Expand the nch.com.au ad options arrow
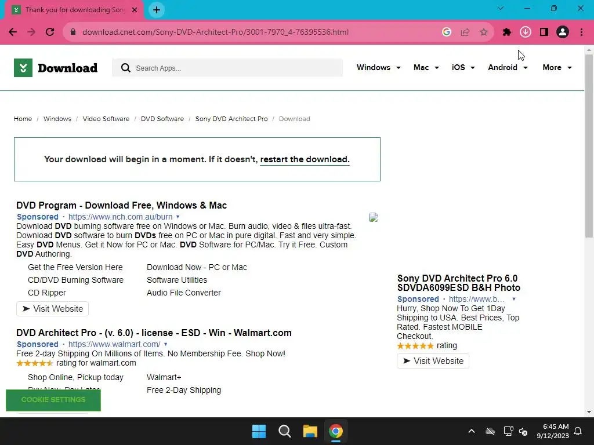This screenshot has width=594, height=445. point(178,217)
